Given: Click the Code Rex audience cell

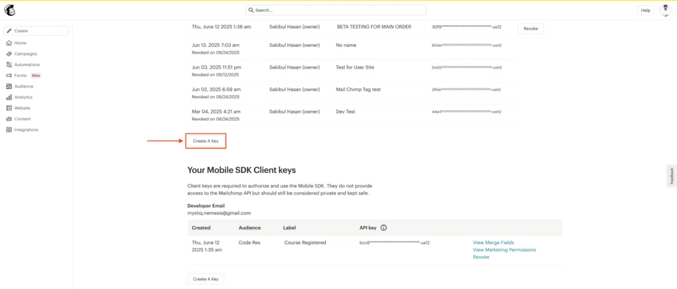Looking at the screenshot, I should coord(249,243).
